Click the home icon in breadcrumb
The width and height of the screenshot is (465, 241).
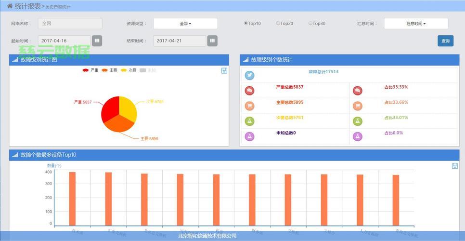click(x=10, y=6)
